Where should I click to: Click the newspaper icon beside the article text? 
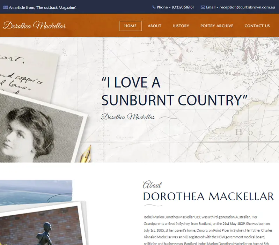(5, 7)
